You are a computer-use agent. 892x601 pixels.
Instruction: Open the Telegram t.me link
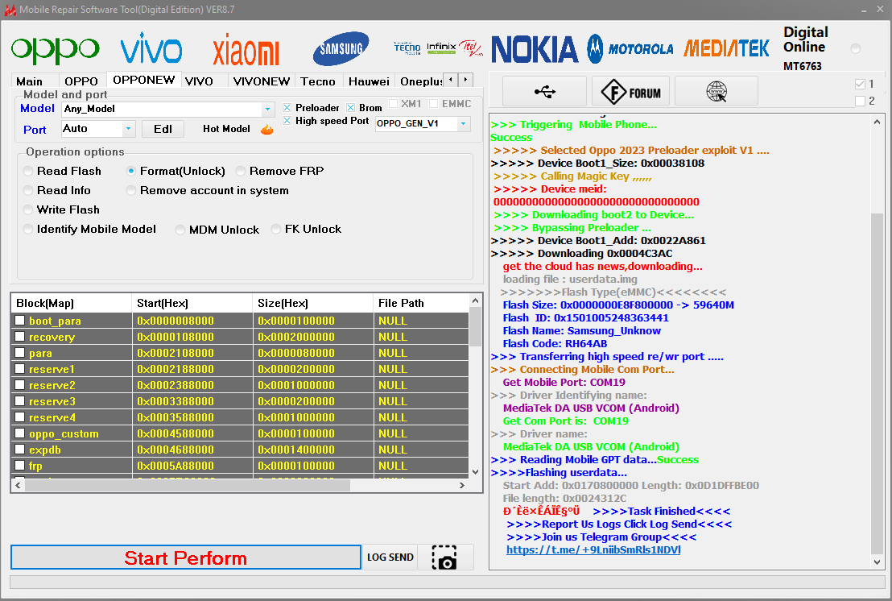pos(593,549)
